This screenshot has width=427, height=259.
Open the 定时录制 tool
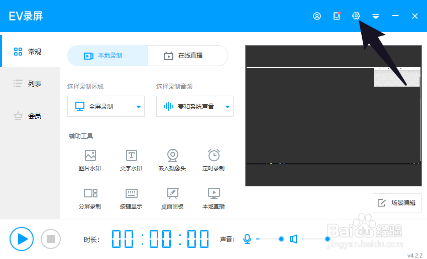pyautogui.click(x=213, y=160)
